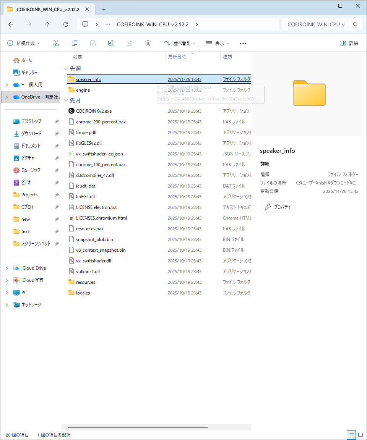Click the search magnifier icon
Viewport: 367px width, 440px height.
click(x=355, y=24)
